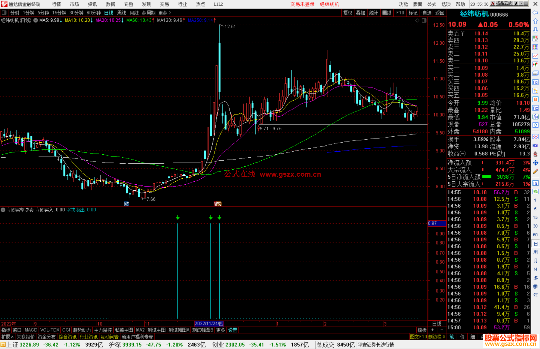
Task: Open the f(x) formula icon
Action: tap(535, 117)
